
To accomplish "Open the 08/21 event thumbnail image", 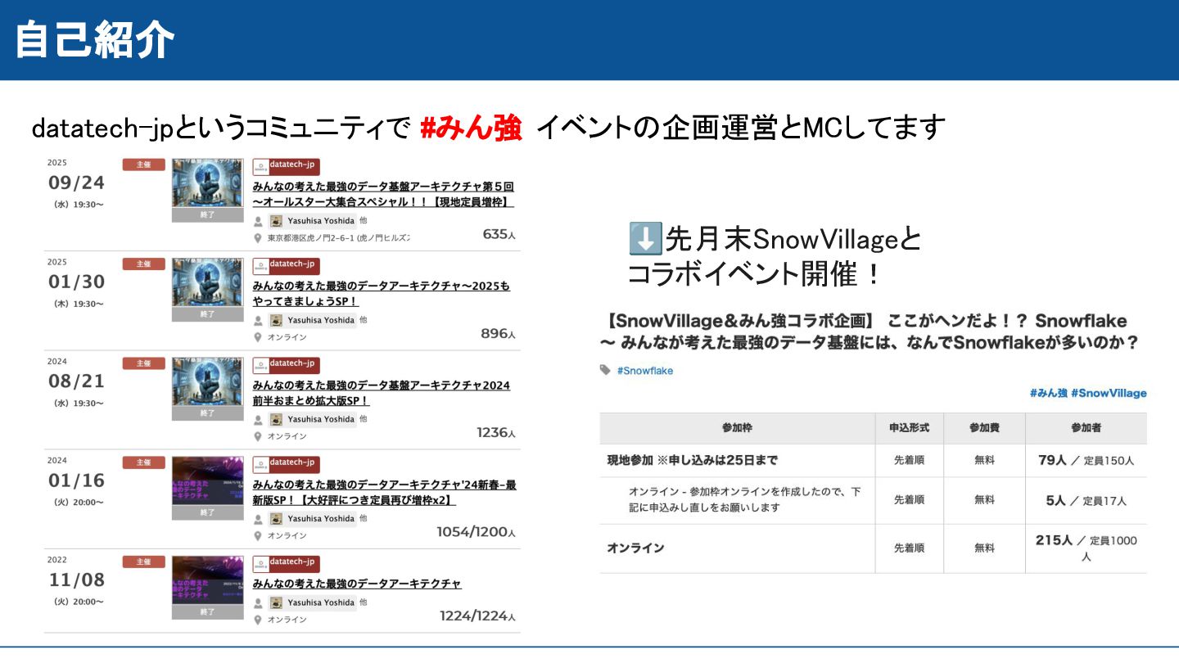I will [x=207, y=381].
